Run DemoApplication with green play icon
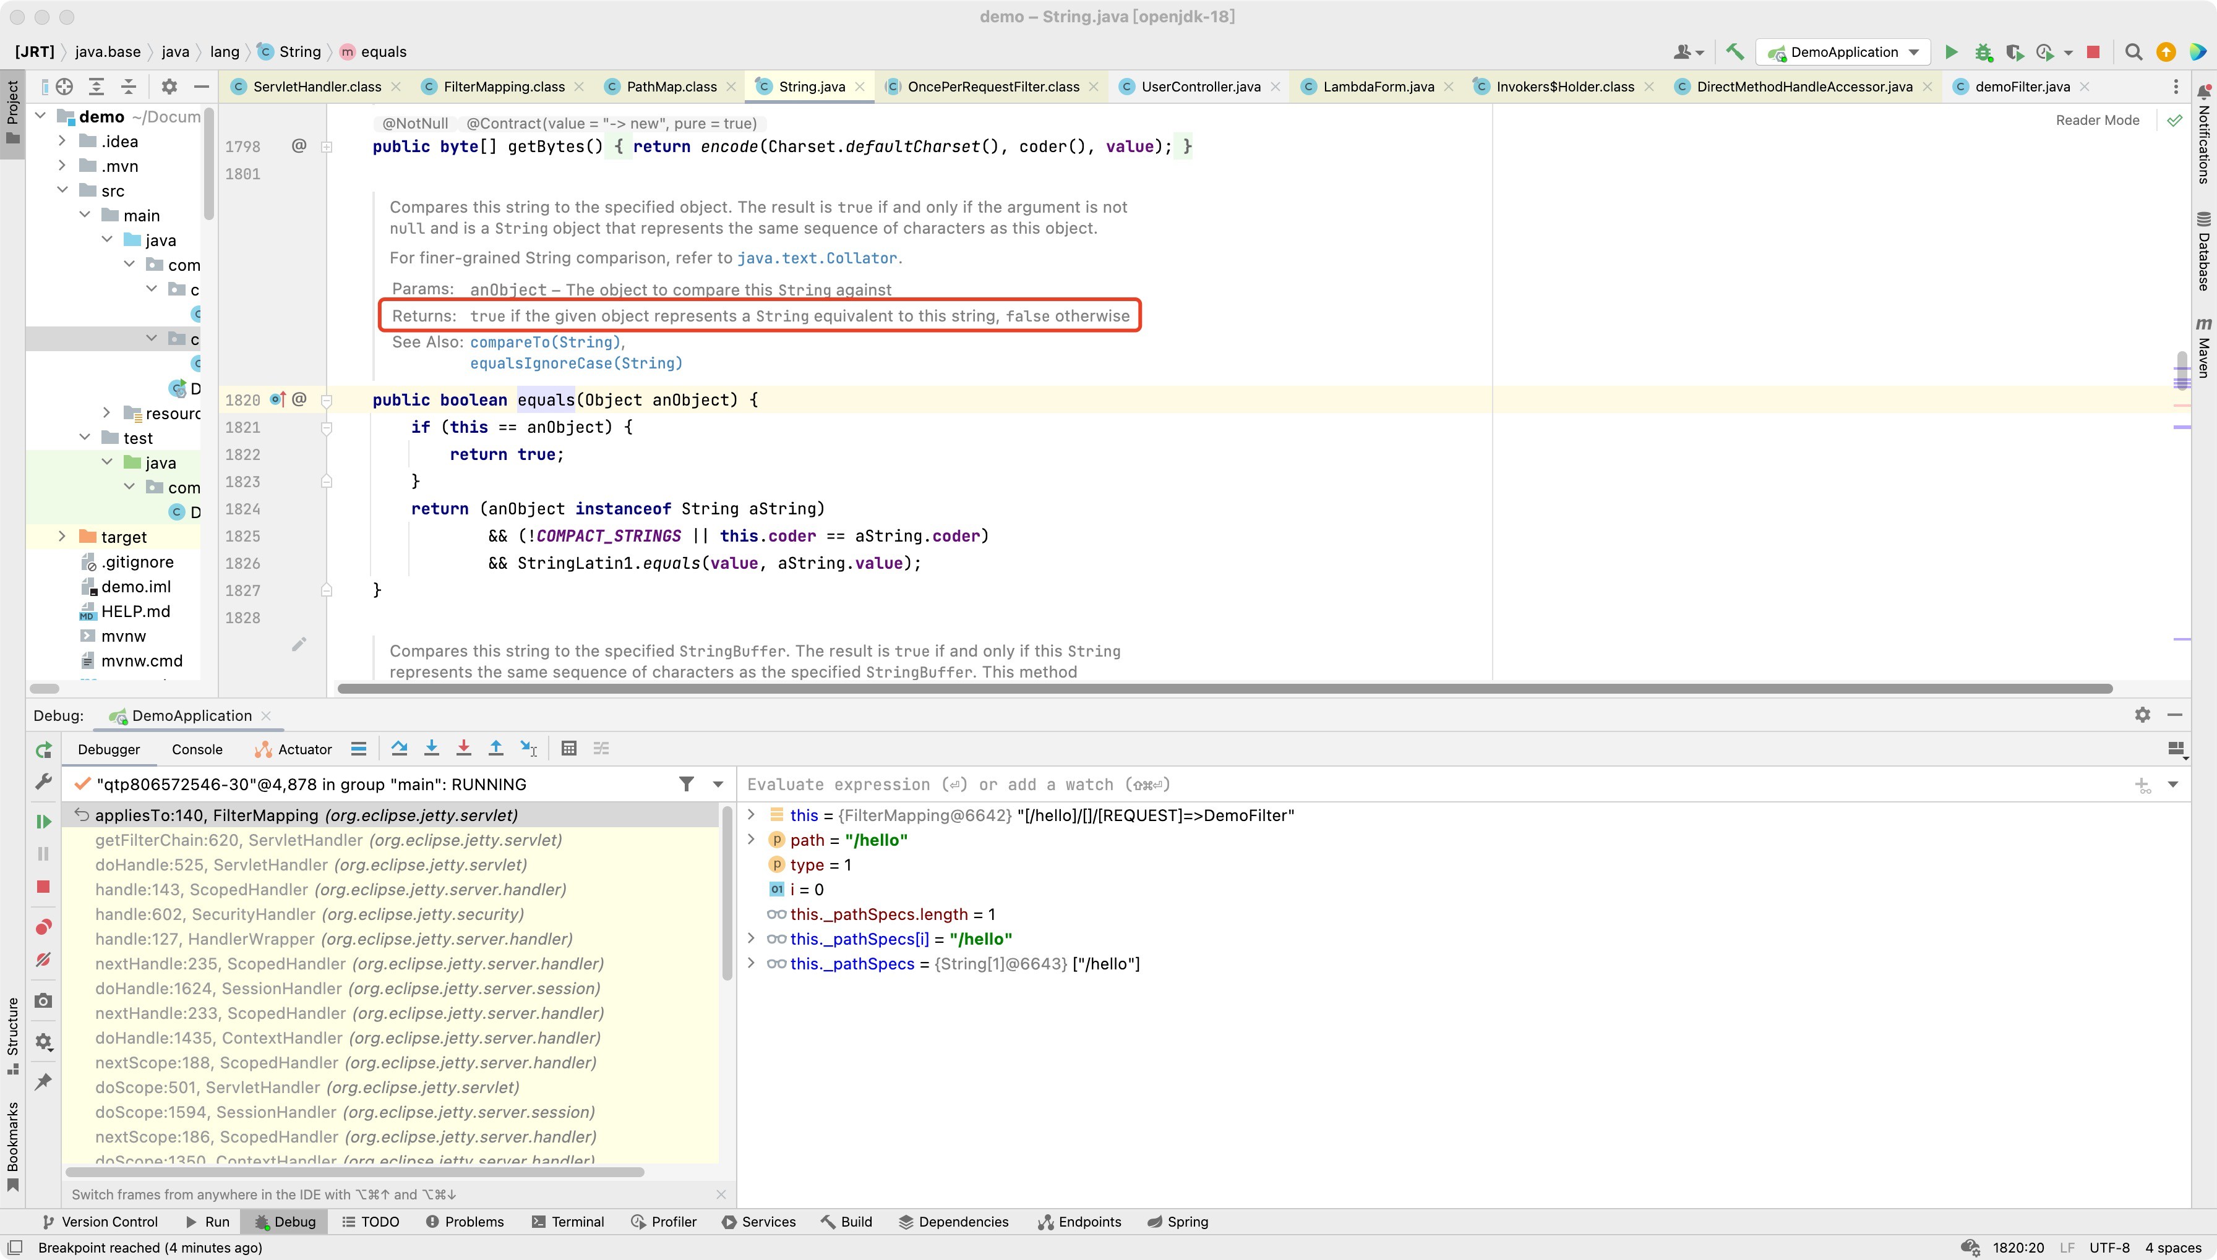Viewport: 2217px width, 1260px height. click(x=1951, y=52)
